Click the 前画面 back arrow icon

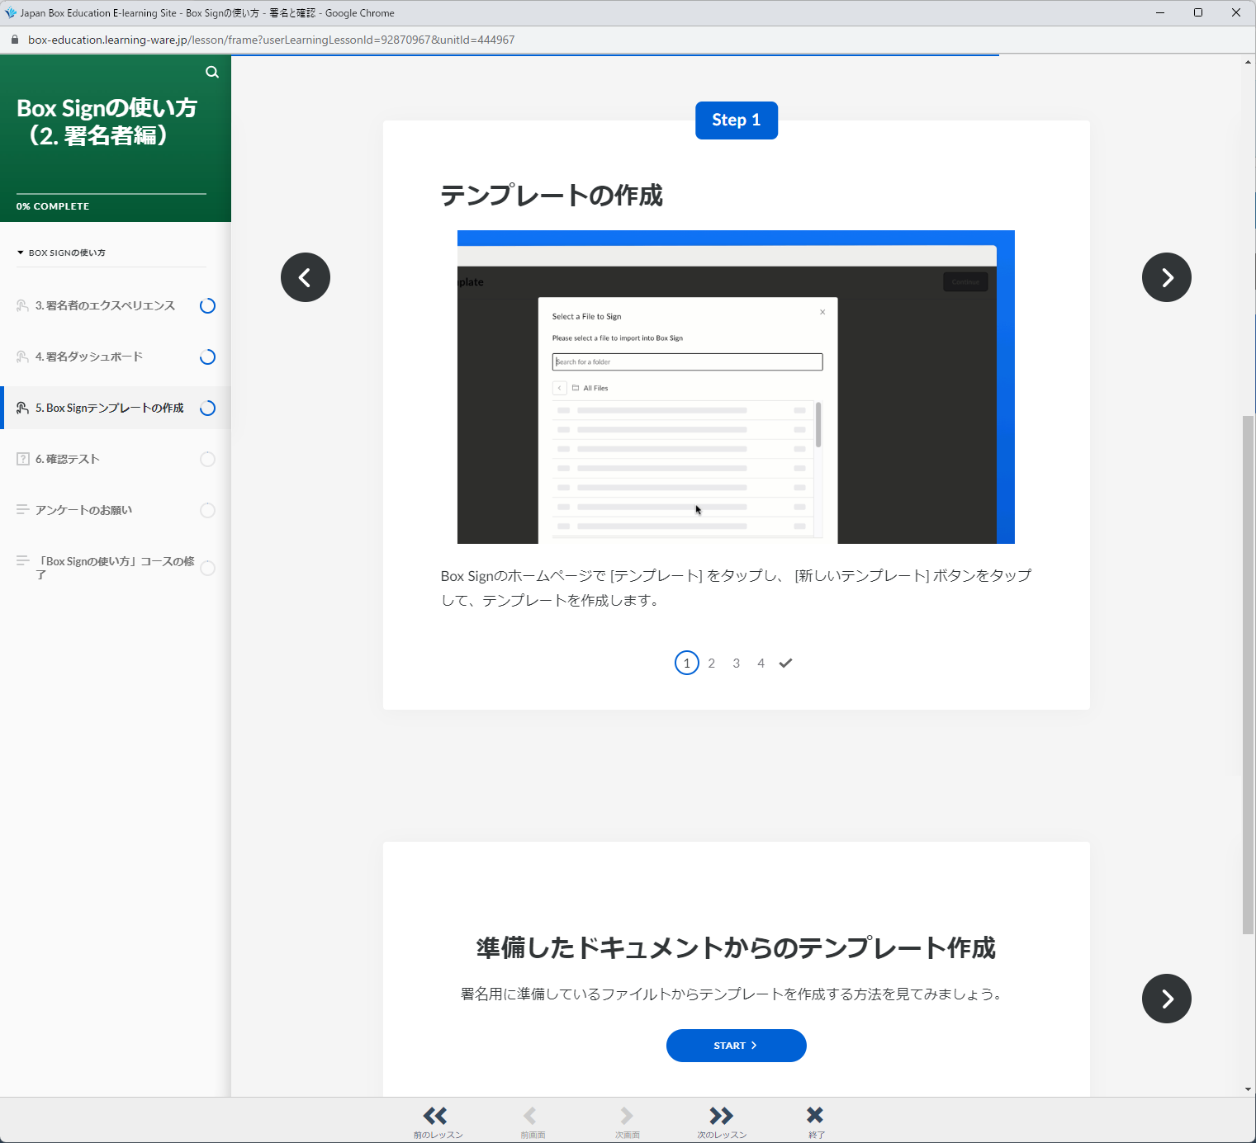click(x=530, y=1116)
